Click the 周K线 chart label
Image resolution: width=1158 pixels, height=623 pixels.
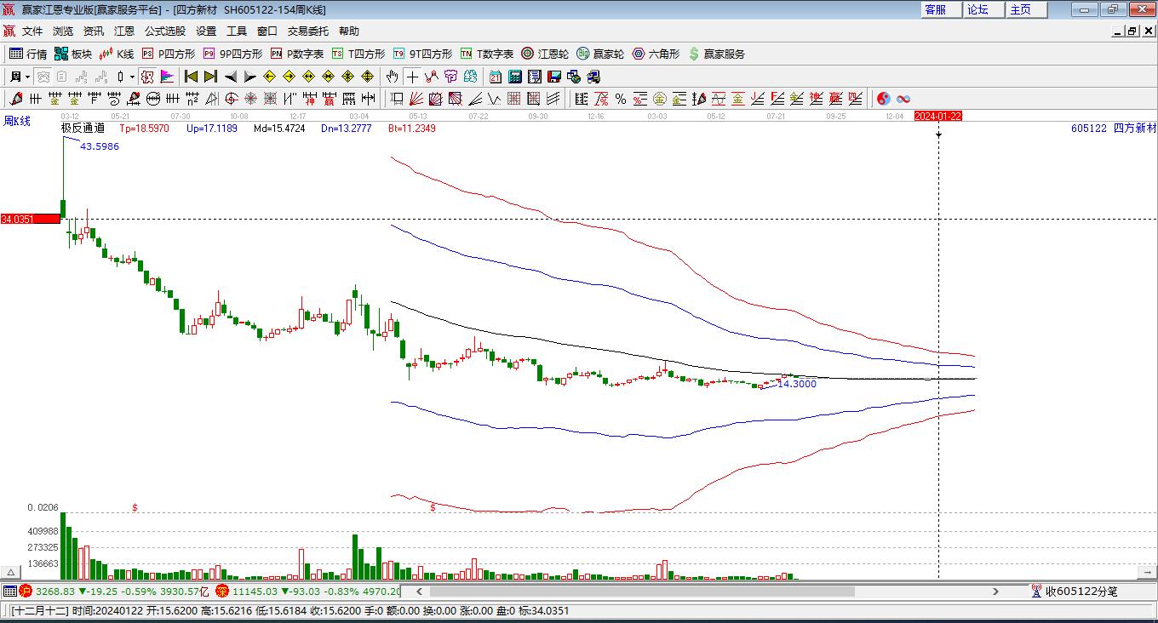click(x=17, y=121)
